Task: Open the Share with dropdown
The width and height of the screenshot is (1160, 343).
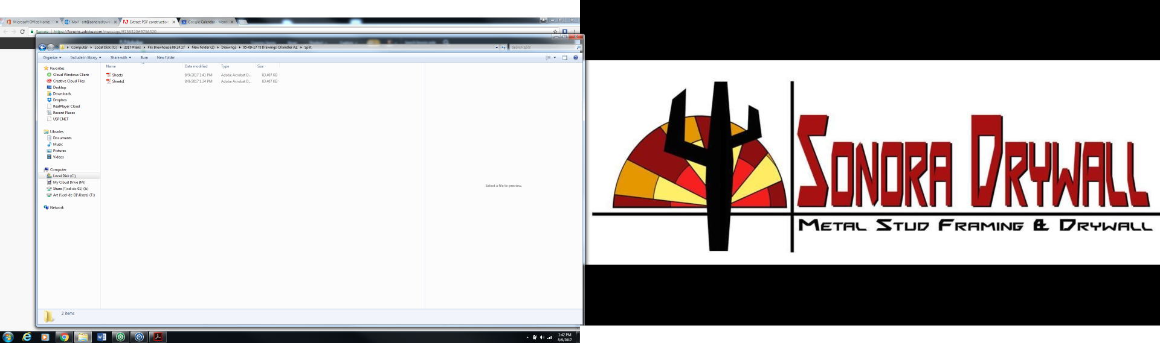Action: (x=120, y=58)
